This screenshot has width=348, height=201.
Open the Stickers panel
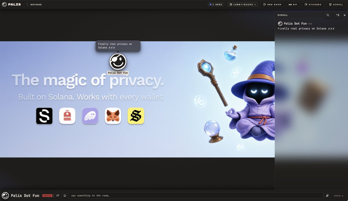tap(313, 4)
